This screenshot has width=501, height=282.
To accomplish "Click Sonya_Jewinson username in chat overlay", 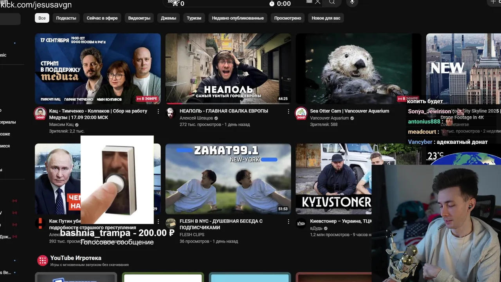I will point(429,112).
